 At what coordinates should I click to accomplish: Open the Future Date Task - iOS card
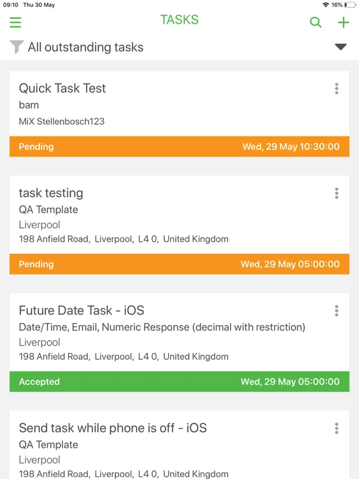coord(179,332)
